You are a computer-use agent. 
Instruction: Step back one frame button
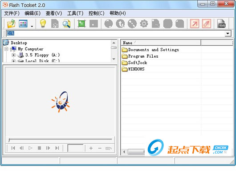tap(21, 148)
